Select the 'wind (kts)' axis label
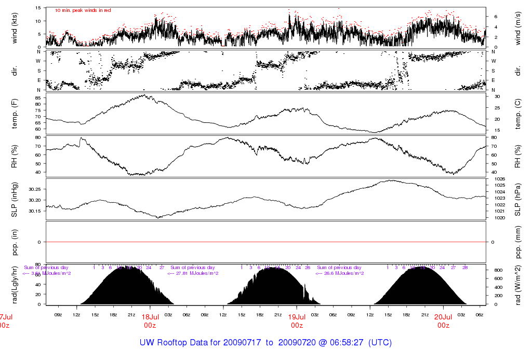This screenshot has width=532, height=363. [15, 28]
